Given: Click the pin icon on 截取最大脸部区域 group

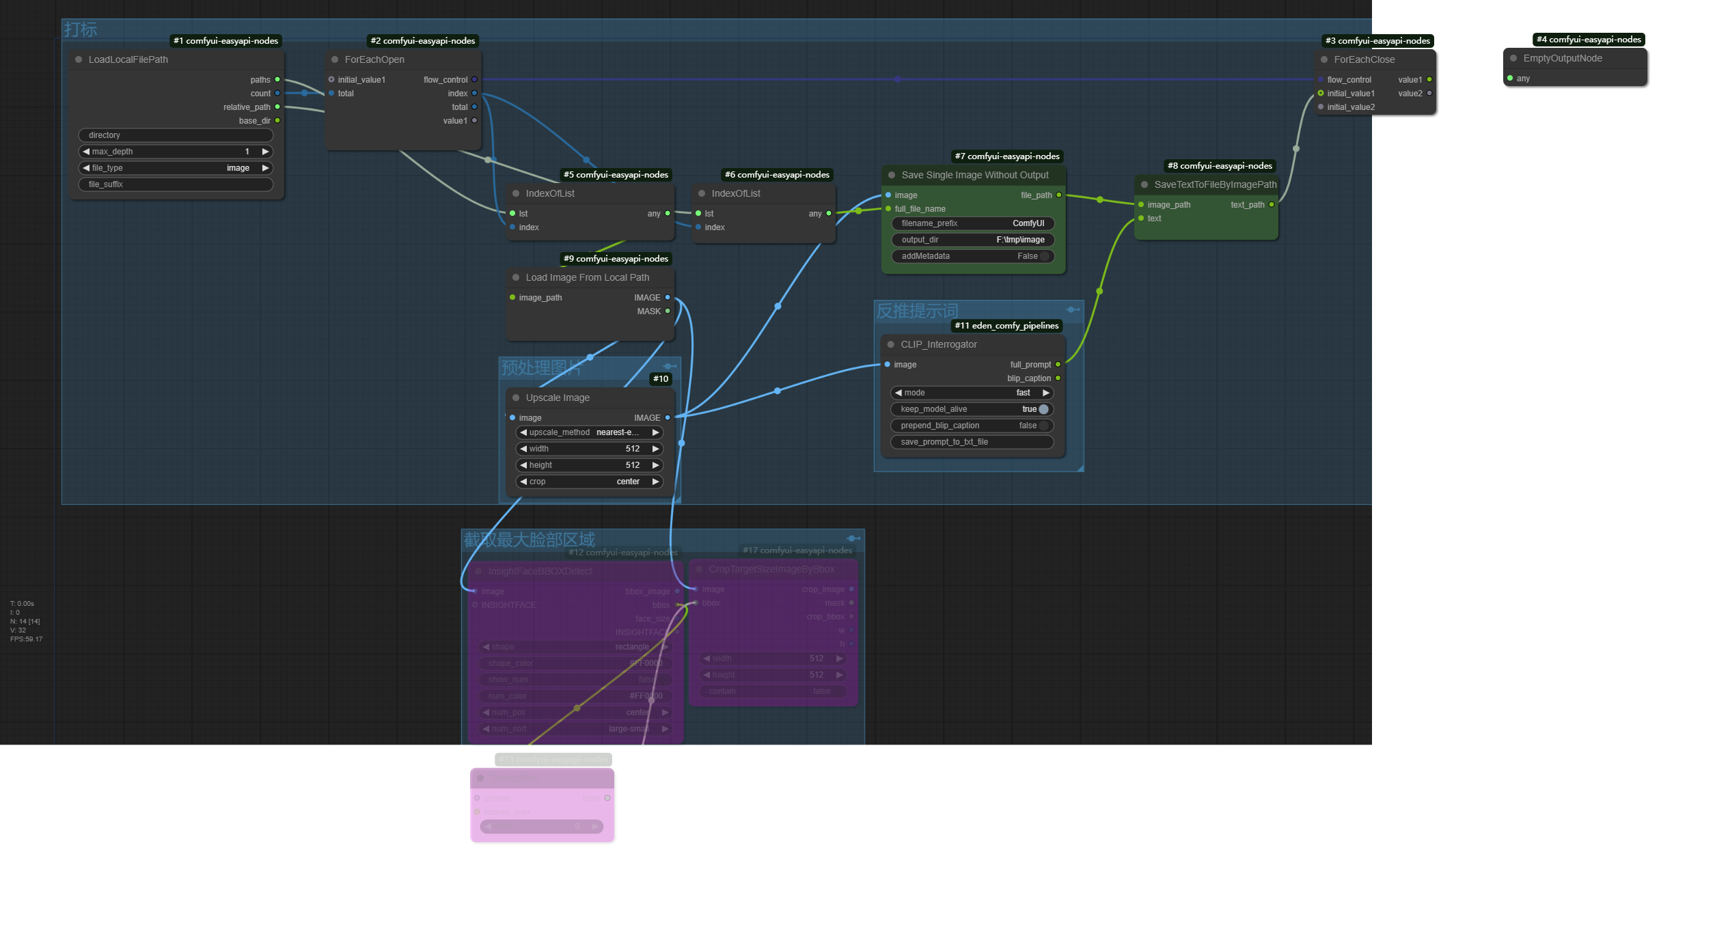Looking at the screenshot, I should click(853, 539).
